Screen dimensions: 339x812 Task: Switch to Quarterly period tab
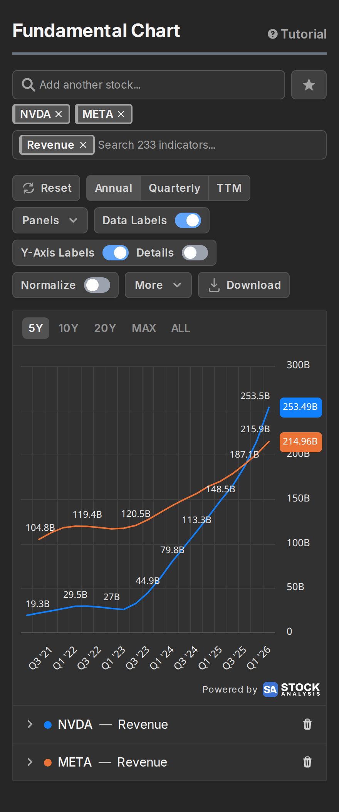coord(175,188)
